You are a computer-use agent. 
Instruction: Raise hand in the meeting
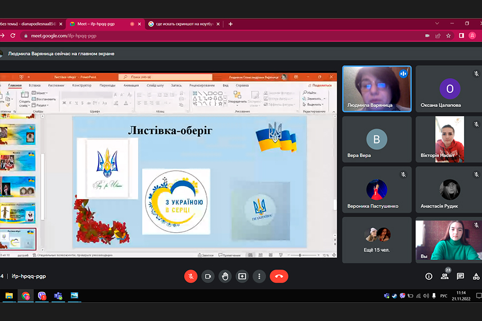click(225, 276)
